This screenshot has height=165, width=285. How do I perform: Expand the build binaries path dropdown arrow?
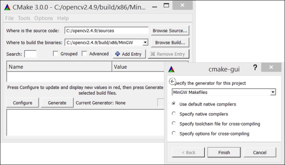(x=145, y=43)
